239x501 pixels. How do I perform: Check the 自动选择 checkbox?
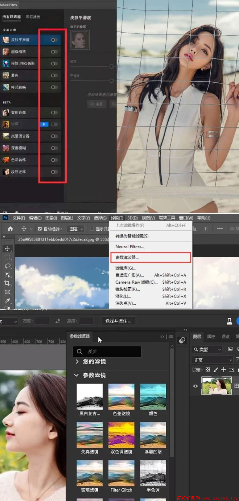[x=40, y=229]
